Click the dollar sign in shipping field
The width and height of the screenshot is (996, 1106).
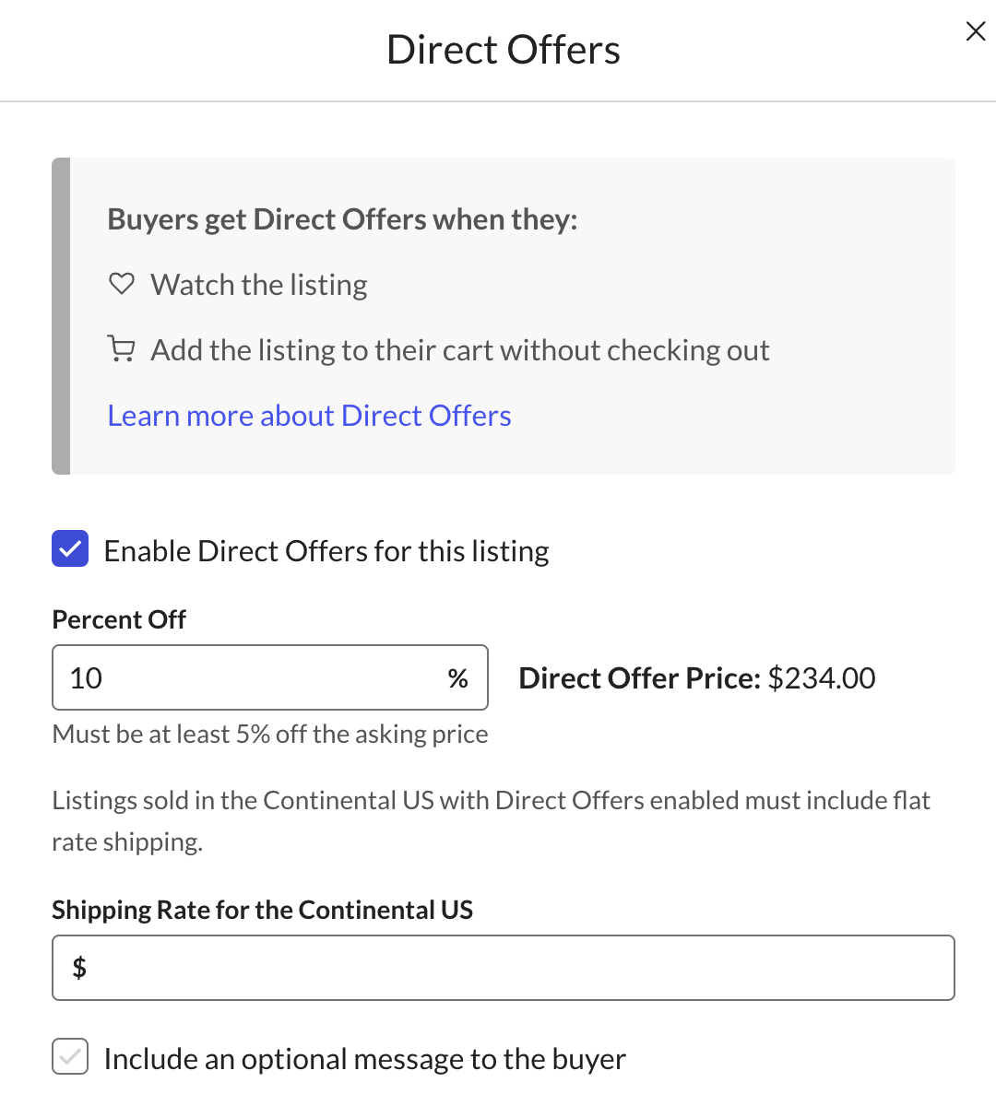[80, 968]
